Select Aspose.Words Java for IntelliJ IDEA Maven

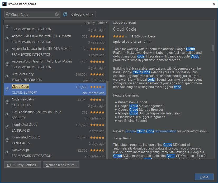[x=42, y=61]
